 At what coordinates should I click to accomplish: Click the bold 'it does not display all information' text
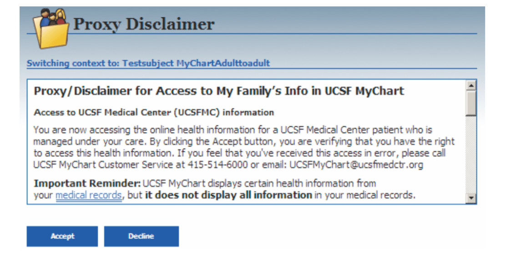[225, 196]
